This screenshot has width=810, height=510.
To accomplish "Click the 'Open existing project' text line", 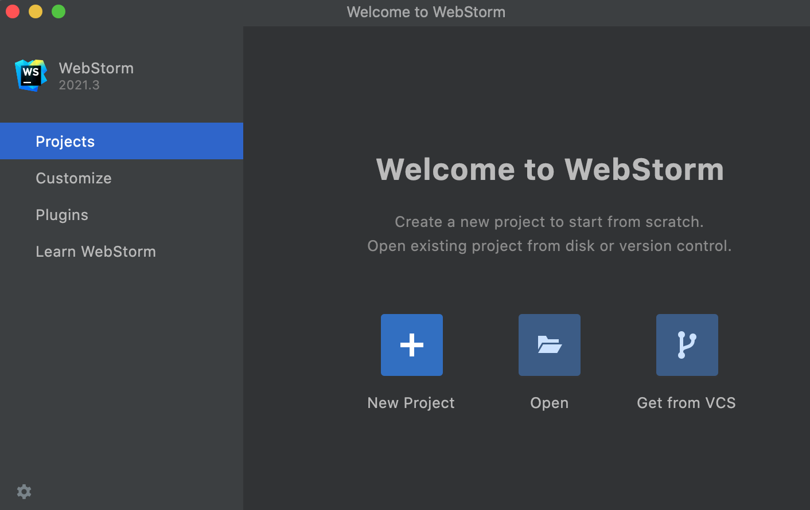I will pyautogui.click(x=550, y=246).
